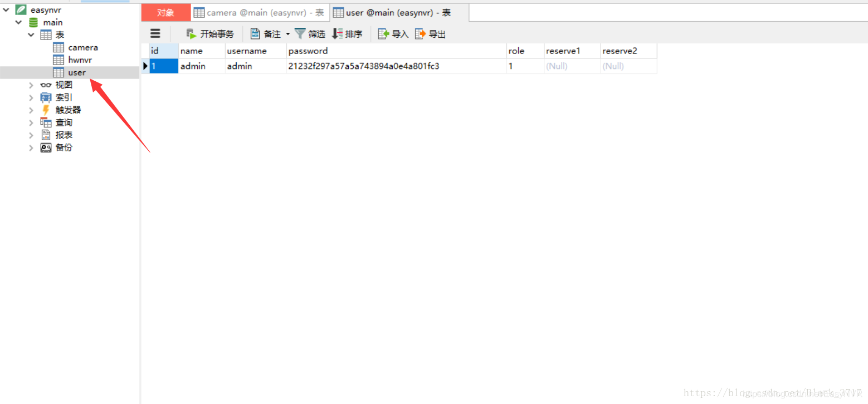This screenshot has width=868, height=404.
Task: Click the role column header
Action: coord(525,51)
